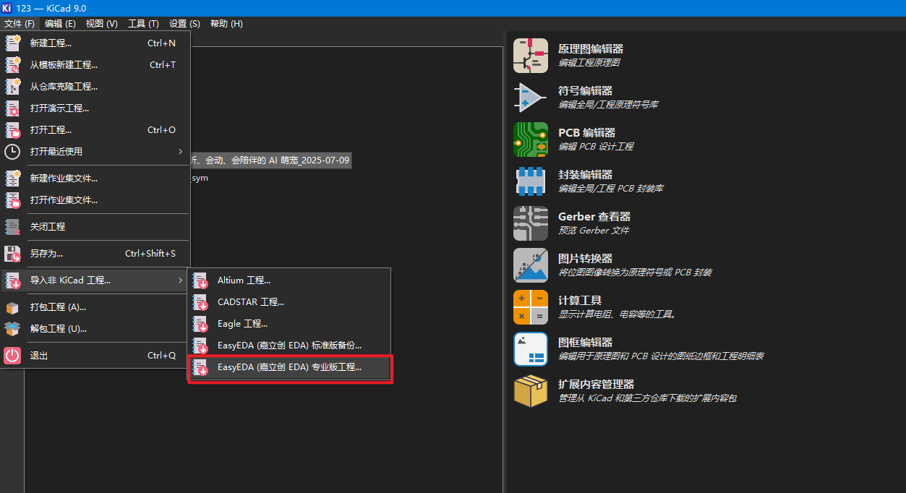Open the 文件 (F) menu
906x493 pixels.
click(x=20, y=24)
